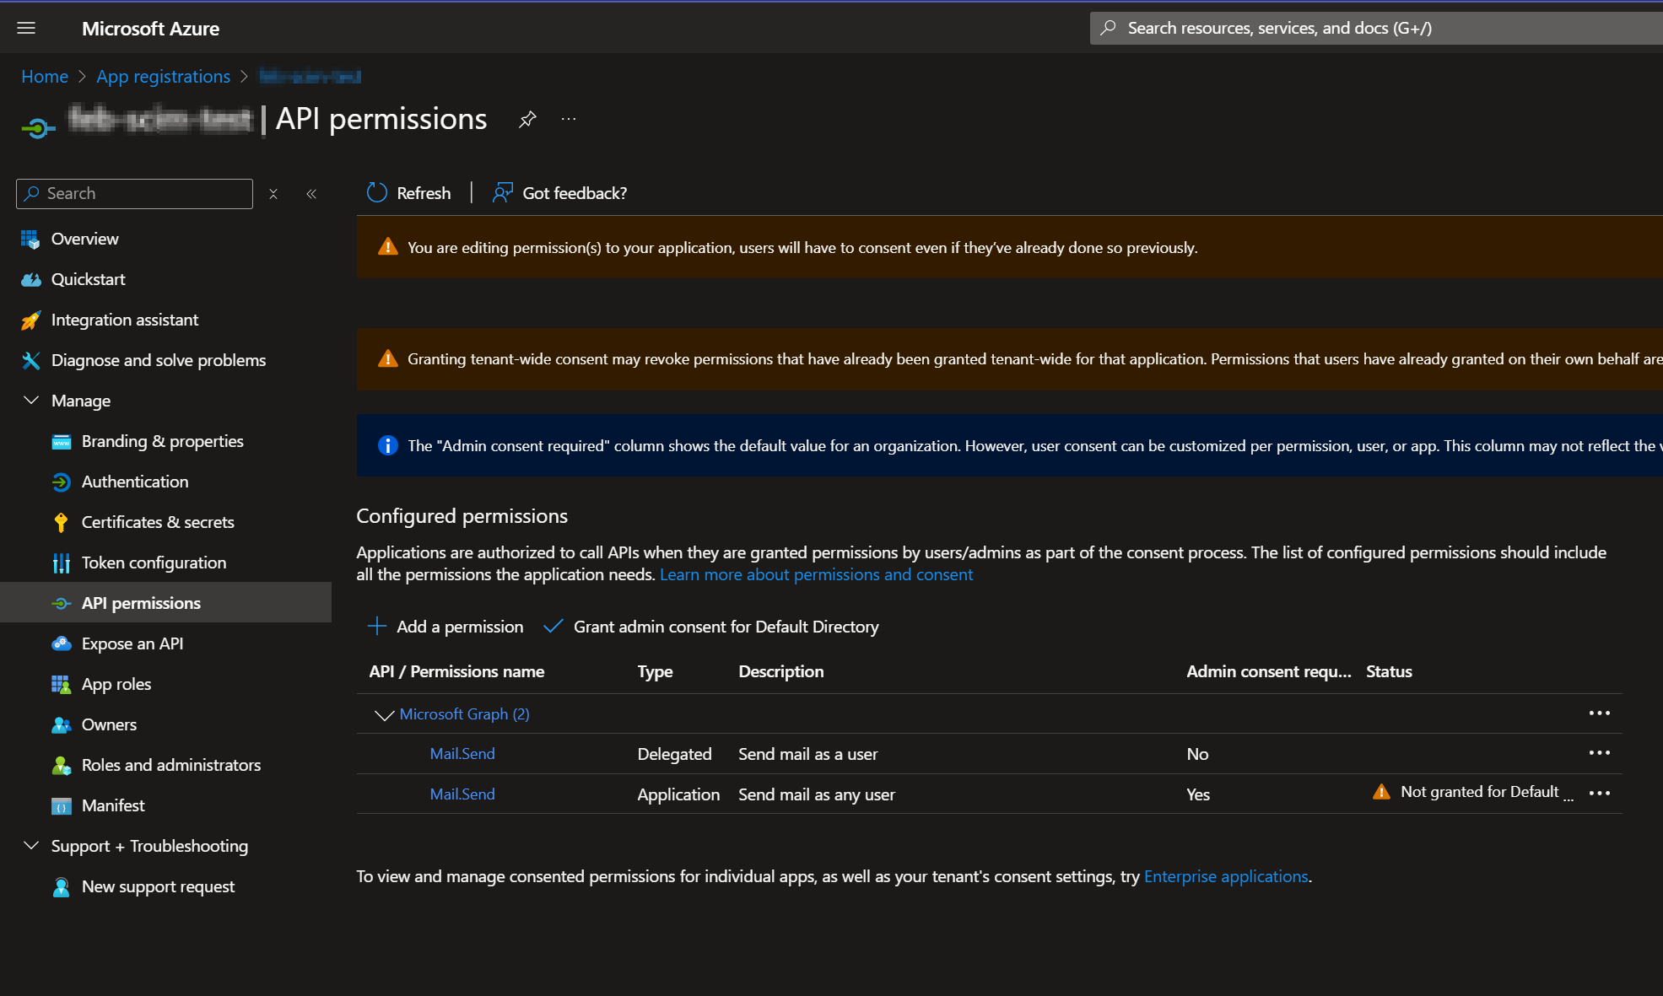This screenshot has width=1663, height=996.
Task: Click the Expose an API cloud icon
Action: coord(62,643)
